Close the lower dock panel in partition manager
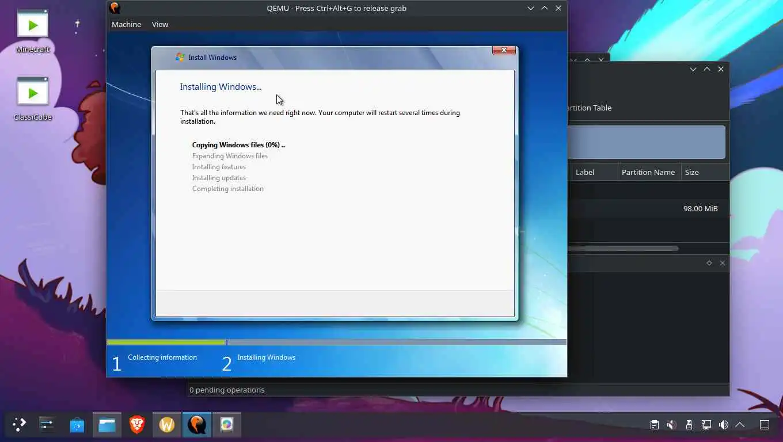Image resolution: width=783 pixels, height=442 pixels. [x=723, y=263]
